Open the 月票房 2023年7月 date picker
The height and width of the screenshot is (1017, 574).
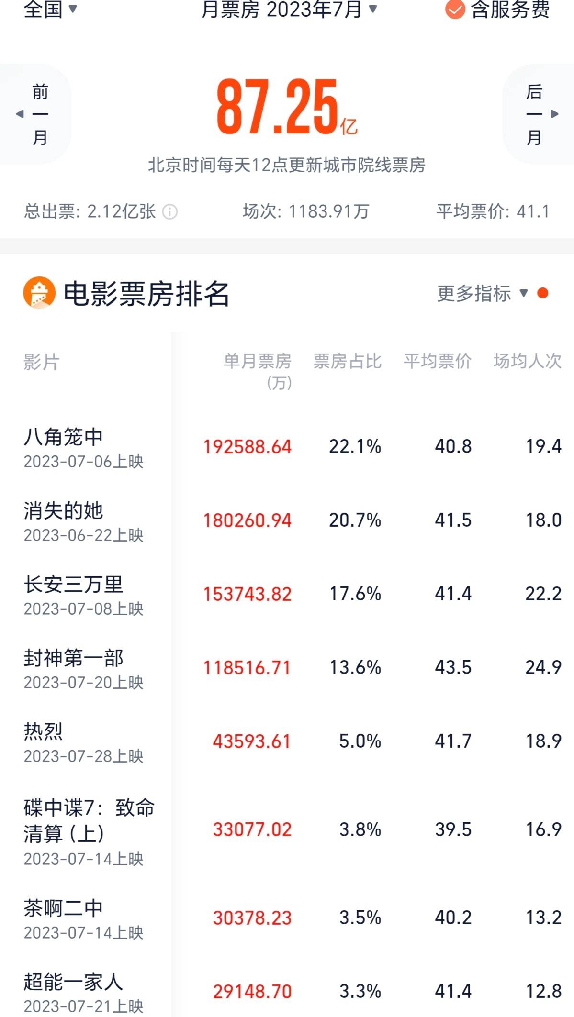click(289, 9)
